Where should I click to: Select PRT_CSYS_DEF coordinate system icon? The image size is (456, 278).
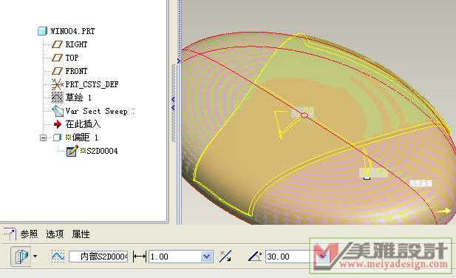(x=57, y=84)
